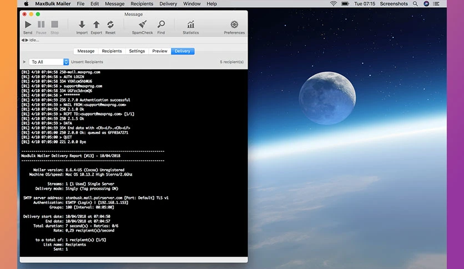Click the 221 2.0.0 Bye log line
Image resolution: width=464 pixels, height=269 pixels.
54,142
